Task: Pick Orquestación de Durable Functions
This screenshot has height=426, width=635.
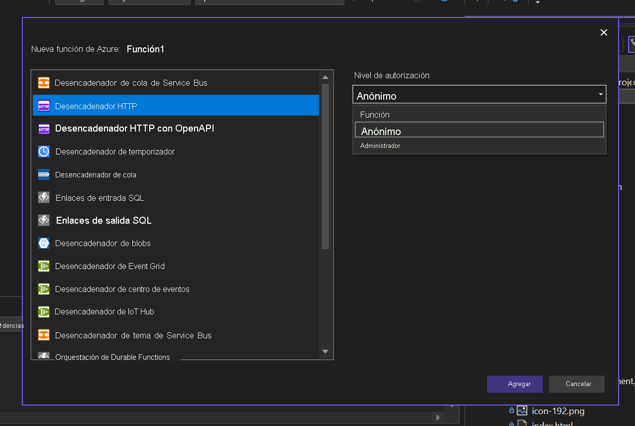Action: click(176, 356)
